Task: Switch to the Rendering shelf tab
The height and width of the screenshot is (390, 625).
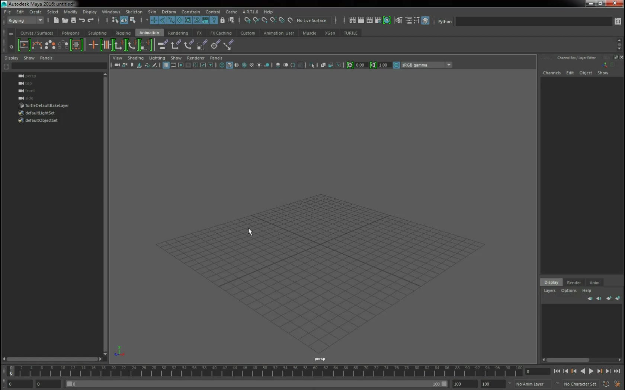Action: coord(178,33)
